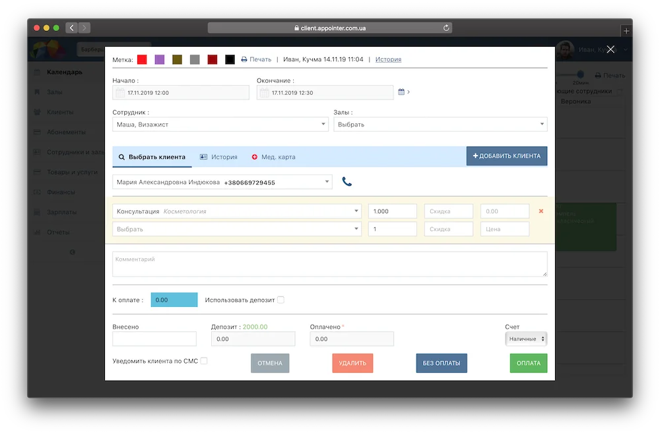This screenshot has width=660, height=434.
Task: Click the phone call icon next to client
Action: click(347, 182)
